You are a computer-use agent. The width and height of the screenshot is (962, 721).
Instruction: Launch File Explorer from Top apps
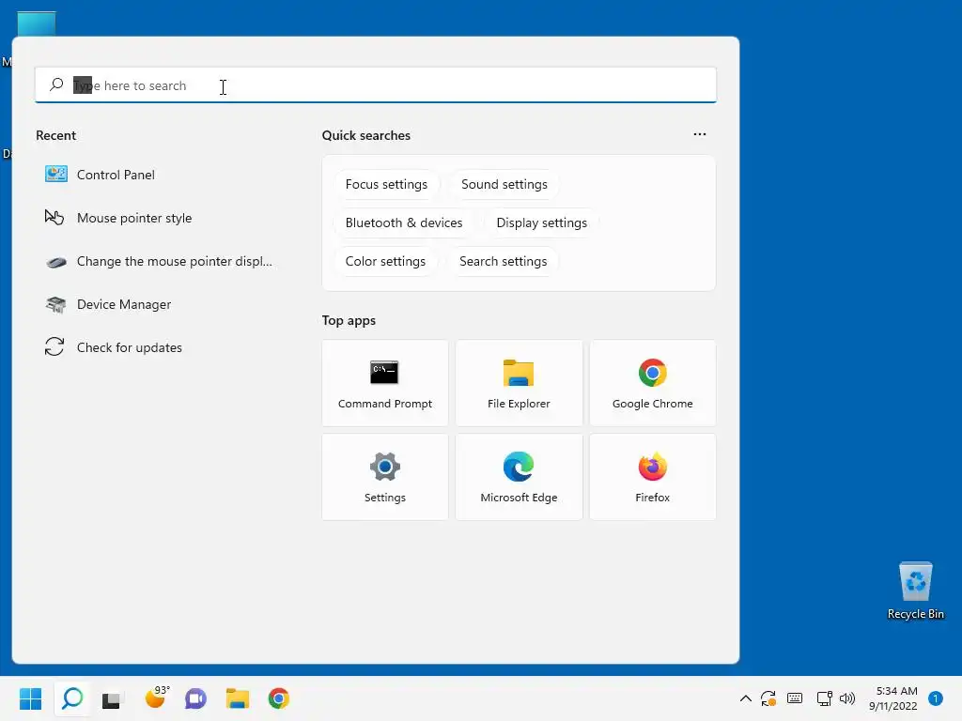(519, 383)
